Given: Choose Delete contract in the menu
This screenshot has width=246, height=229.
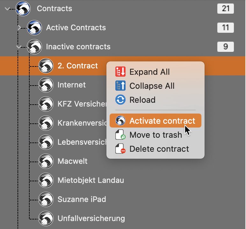Looking at the screenshot, I should click(x=155, y=149).
